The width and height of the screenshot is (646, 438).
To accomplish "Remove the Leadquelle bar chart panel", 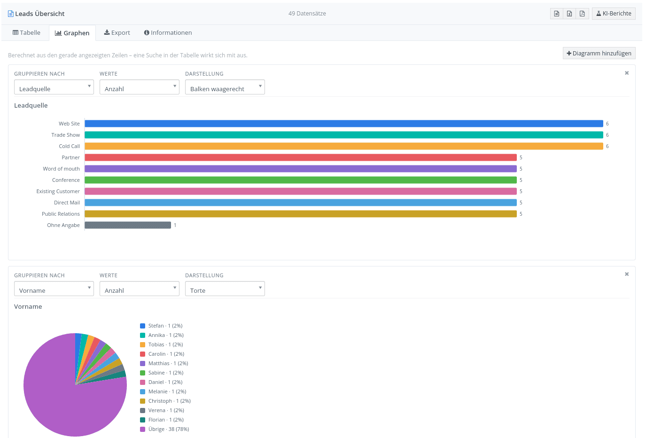I will click(627, 73).
